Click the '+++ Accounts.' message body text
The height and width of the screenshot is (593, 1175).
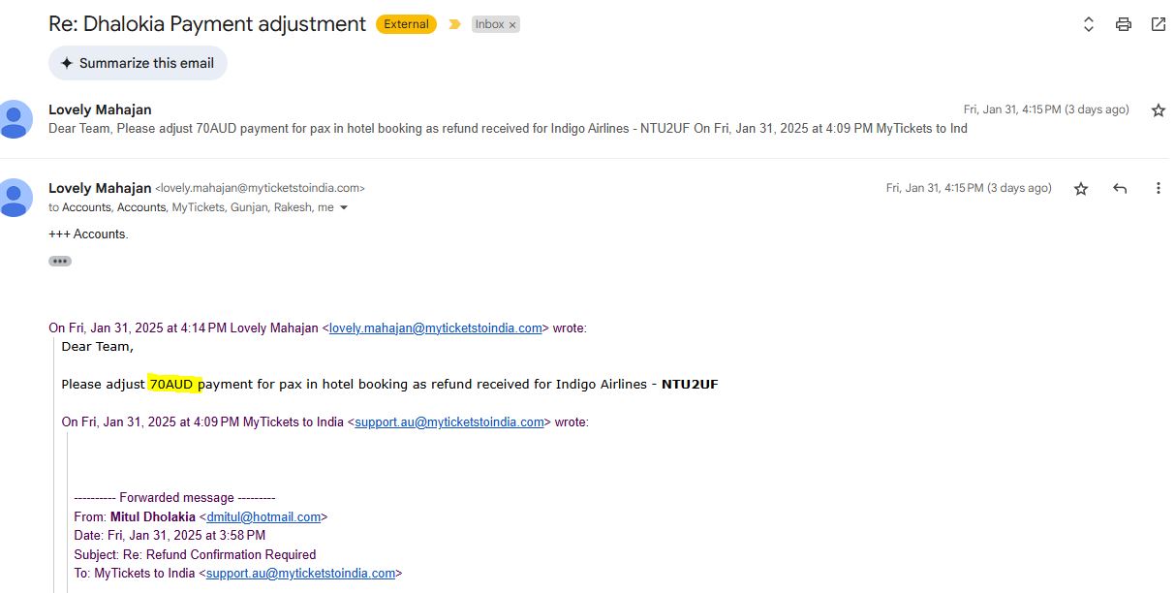pyautogui.click(x=88, y=234)
